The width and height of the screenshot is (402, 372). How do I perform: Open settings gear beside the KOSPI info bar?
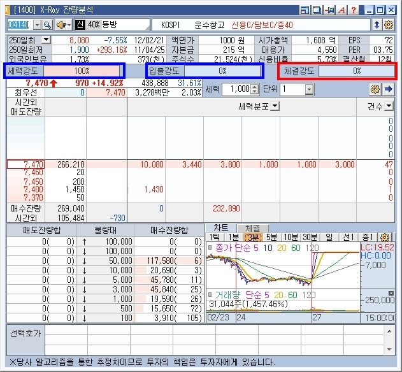pyautogui.click(x=389, y=25)
